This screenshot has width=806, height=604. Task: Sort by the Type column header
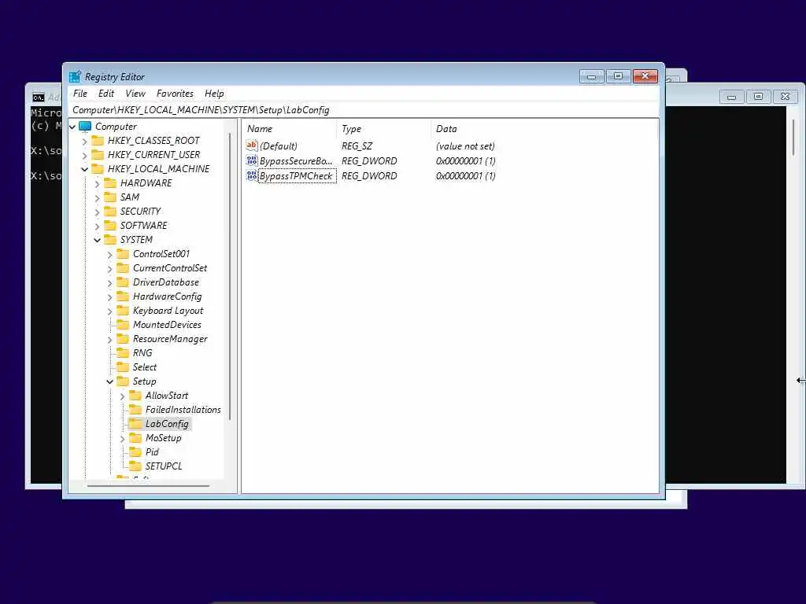384,129
